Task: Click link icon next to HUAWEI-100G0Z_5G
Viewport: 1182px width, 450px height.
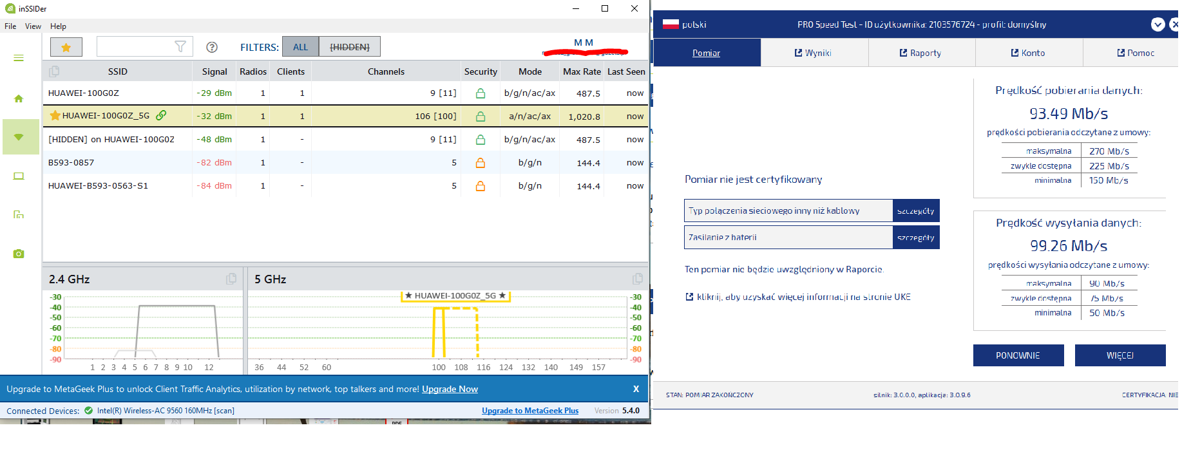Action: (x=161, y=115)
